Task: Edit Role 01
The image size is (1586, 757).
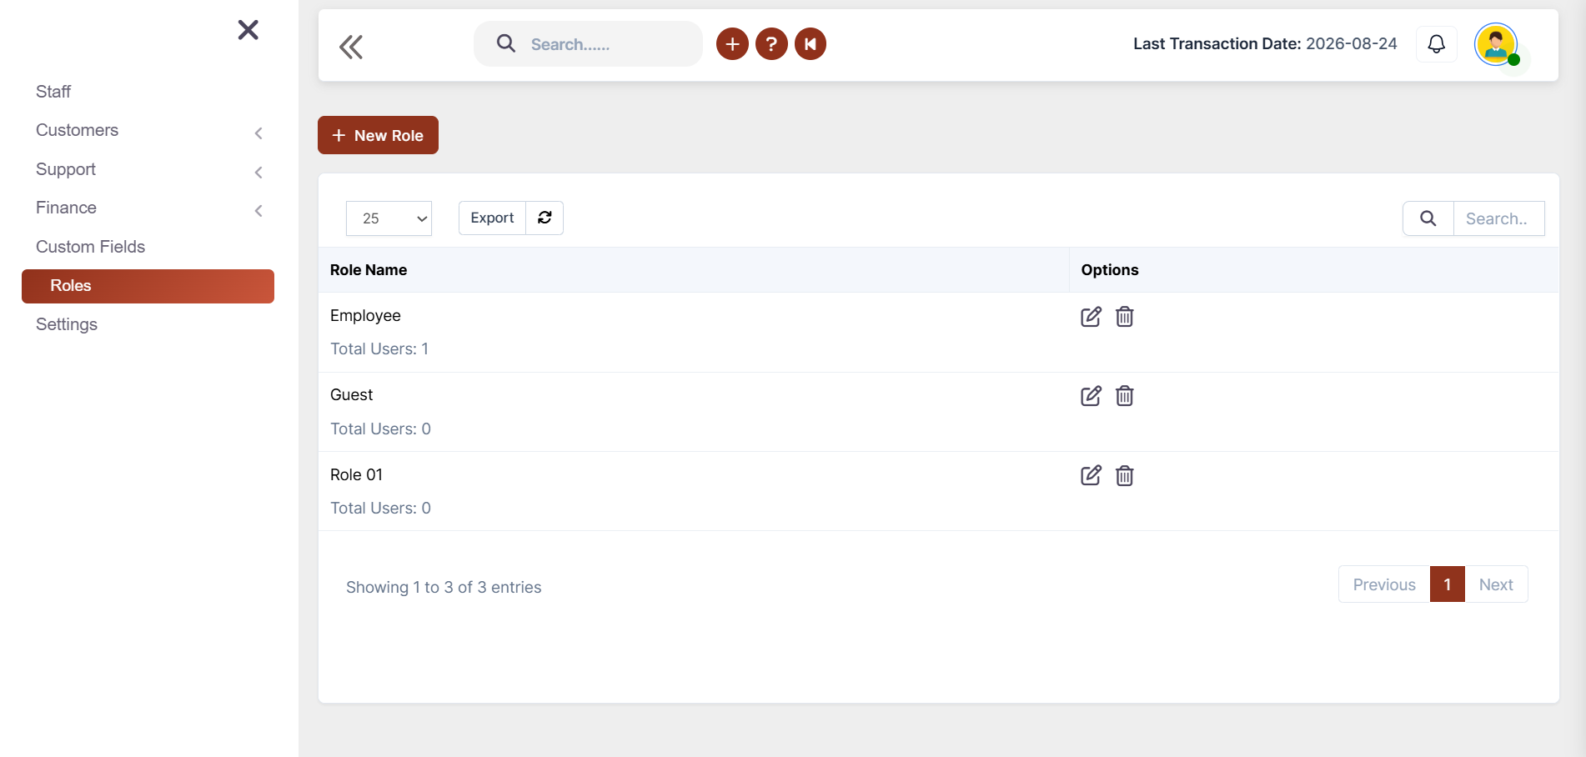Action: pyautogui.click(x=1091, y=476)
